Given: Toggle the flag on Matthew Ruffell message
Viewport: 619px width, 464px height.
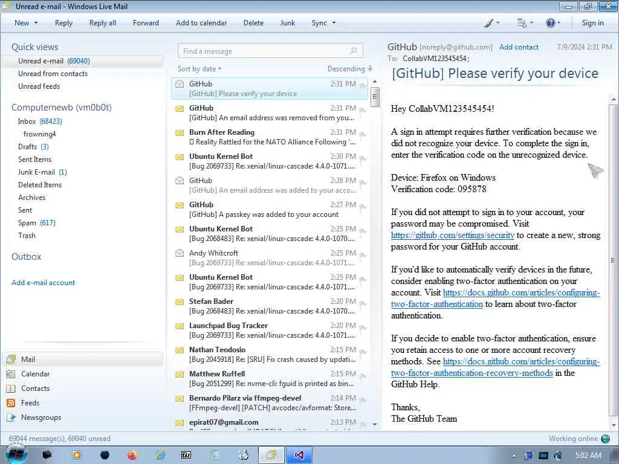Looking at the screenshot, I should 363,376.
